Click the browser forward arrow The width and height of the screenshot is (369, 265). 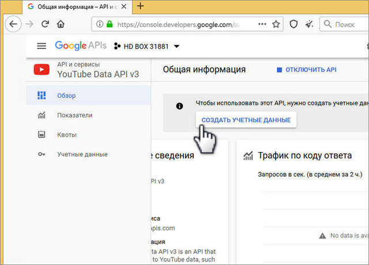click(29, 24)
